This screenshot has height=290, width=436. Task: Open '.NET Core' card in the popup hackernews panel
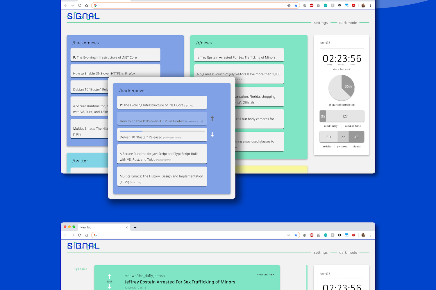(x=162, y=103)
